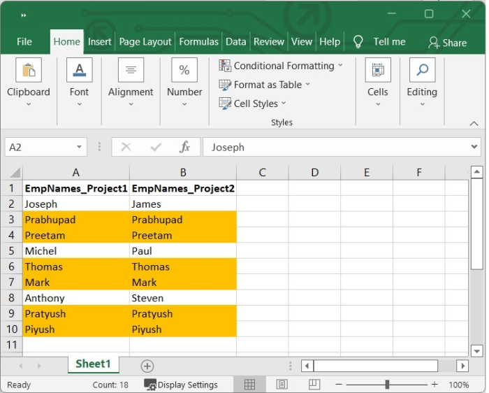489x393 pixels.
Task: Click the Cells group icon
Action: click(377, 71)
